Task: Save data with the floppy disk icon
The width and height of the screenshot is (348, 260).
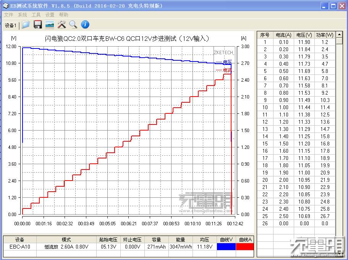Action: click(38, 24)
